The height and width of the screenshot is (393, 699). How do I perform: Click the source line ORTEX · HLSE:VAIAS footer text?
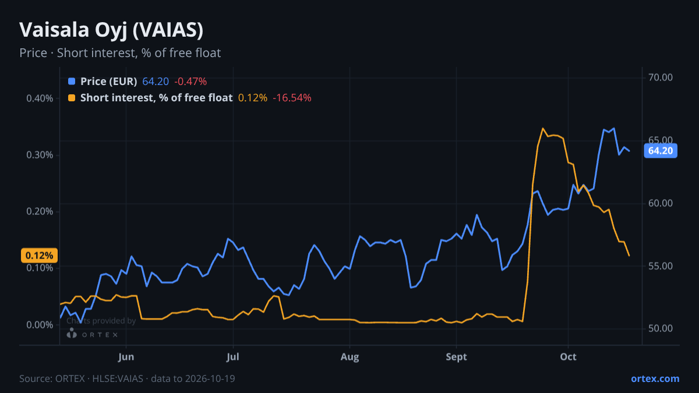[127, 378]
